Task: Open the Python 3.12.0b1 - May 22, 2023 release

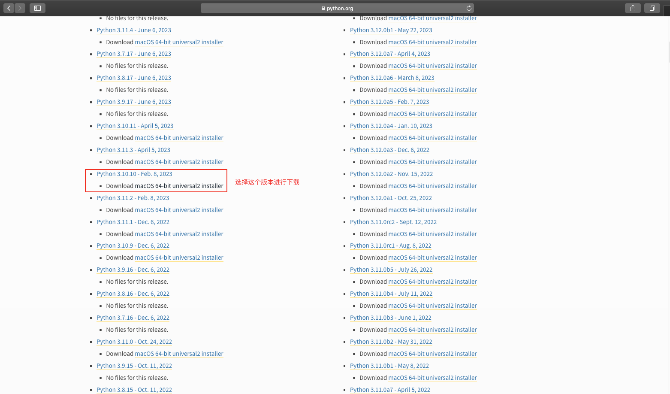Action: coord(391,30)
